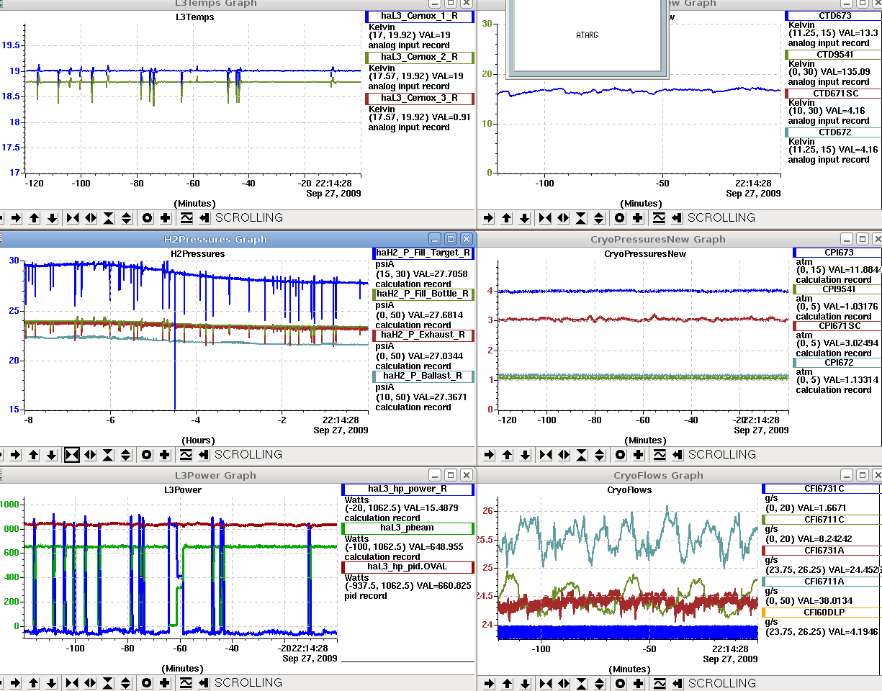Select the CFI60DLP legend entry

coord(822,613)
